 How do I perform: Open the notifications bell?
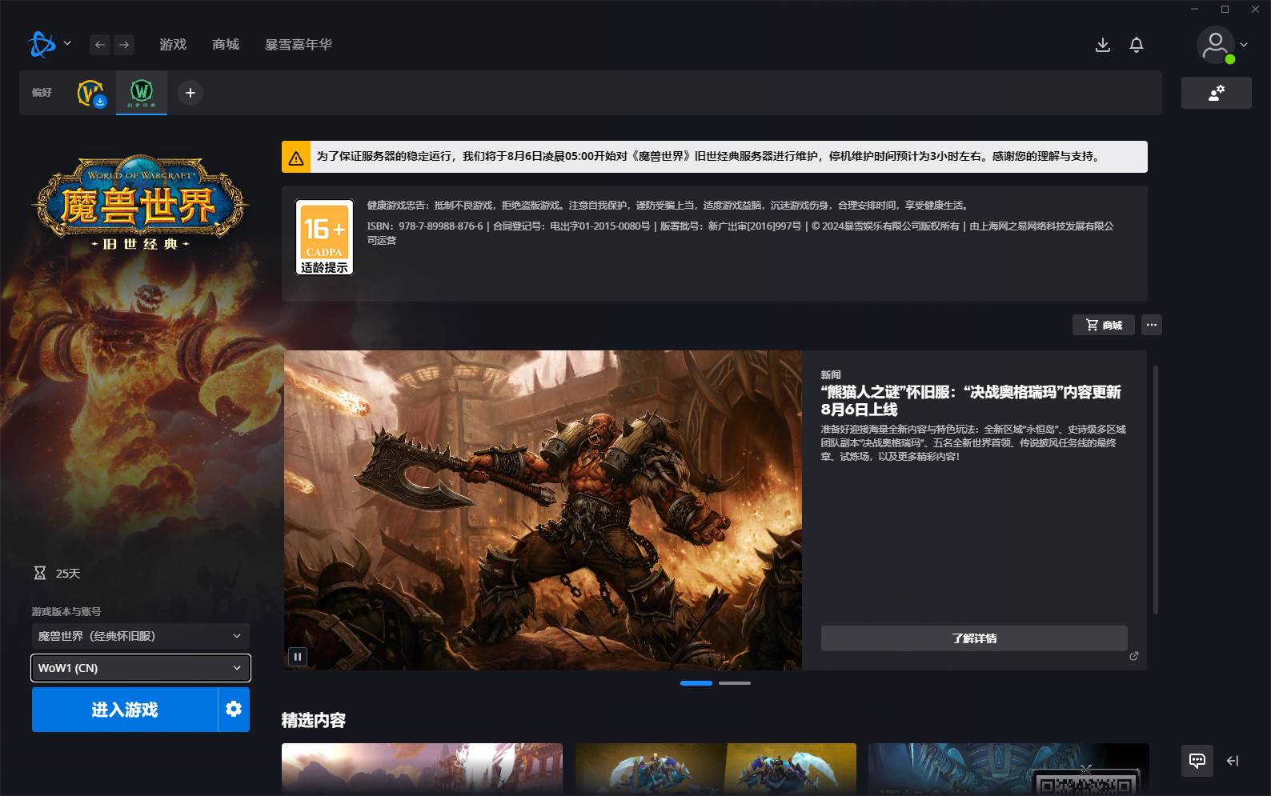1137,45
